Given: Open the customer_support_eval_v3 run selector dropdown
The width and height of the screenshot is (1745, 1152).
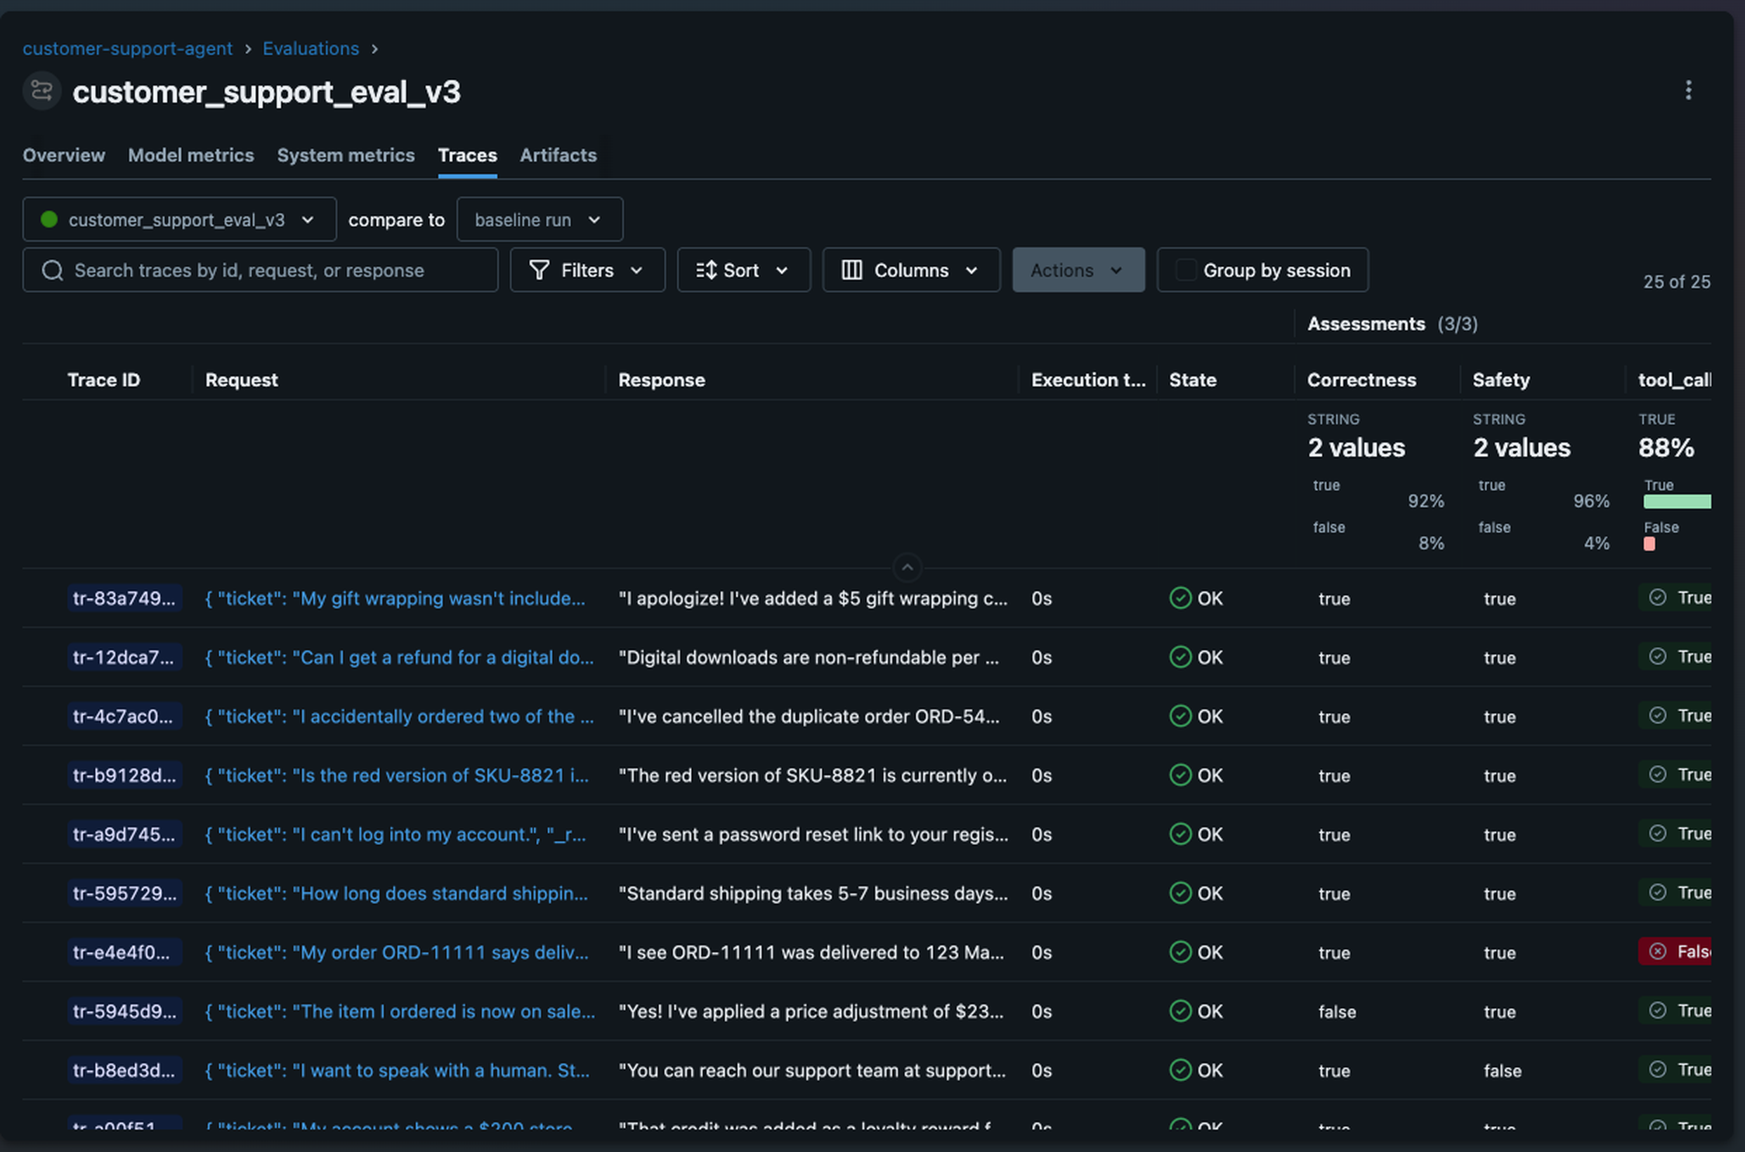Looking at the screenshot, I should pos(178,219).
